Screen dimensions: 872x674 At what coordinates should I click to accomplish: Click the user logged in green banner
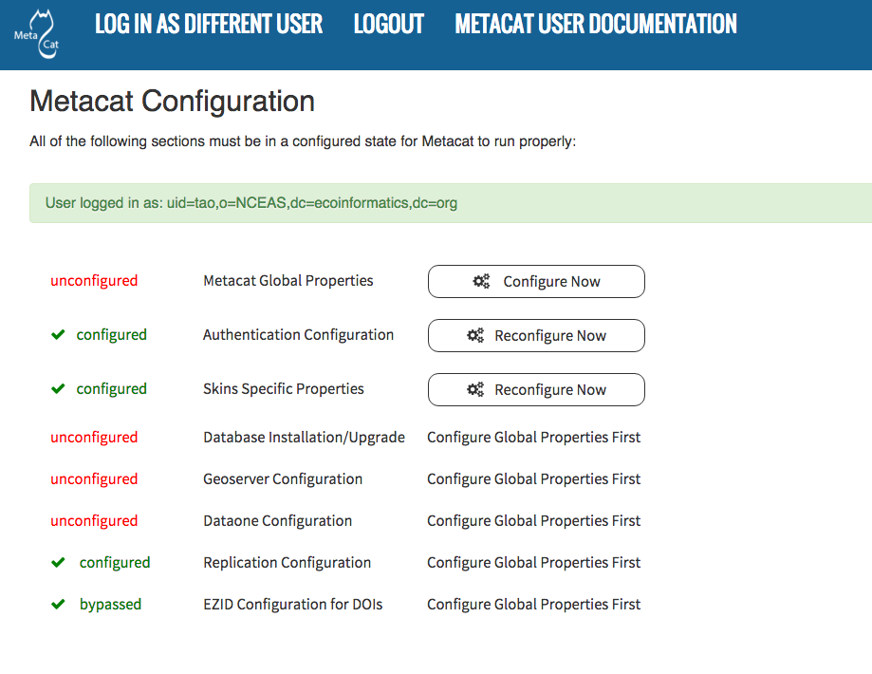point(450,203)
